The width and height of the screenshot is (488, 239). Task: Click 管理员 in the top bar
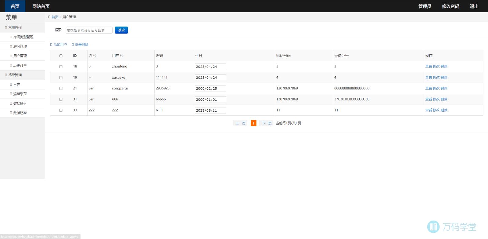pyautogui.click(x=425, y=6)
